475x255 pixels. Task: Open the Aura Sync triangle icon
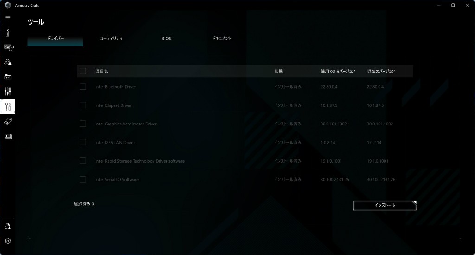pos(8,62)
